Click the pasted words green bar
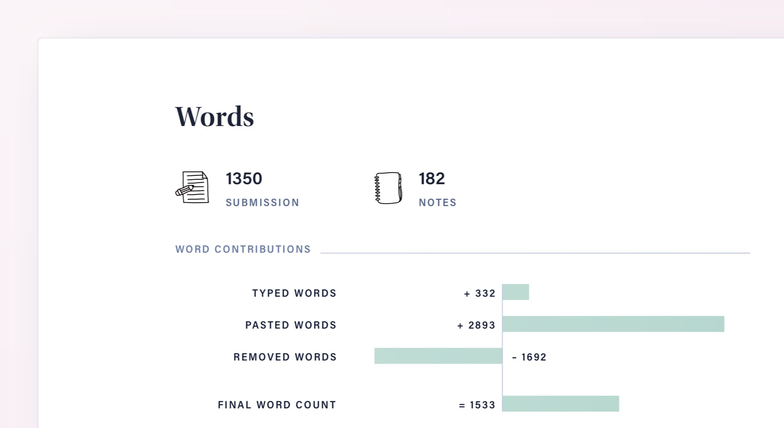This screenshot has width=784, height=428. pos(613,324)
